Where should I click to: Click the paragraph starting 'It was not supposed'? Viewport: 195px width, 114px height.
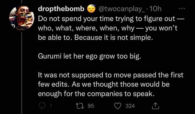(111, 84)
